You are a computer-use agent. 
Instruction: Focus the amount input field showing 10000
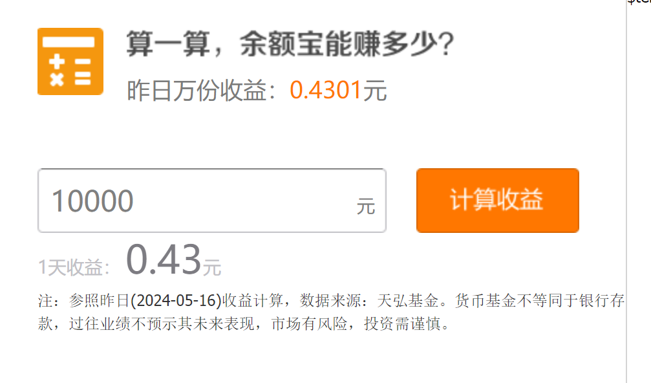coord(212,200)
